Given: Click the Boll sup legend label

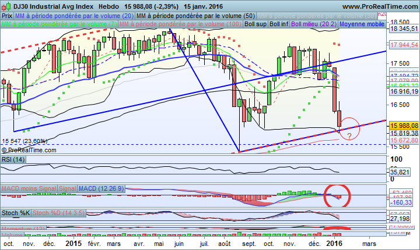Looking at the screenshot, I should [x=256, y=24].
